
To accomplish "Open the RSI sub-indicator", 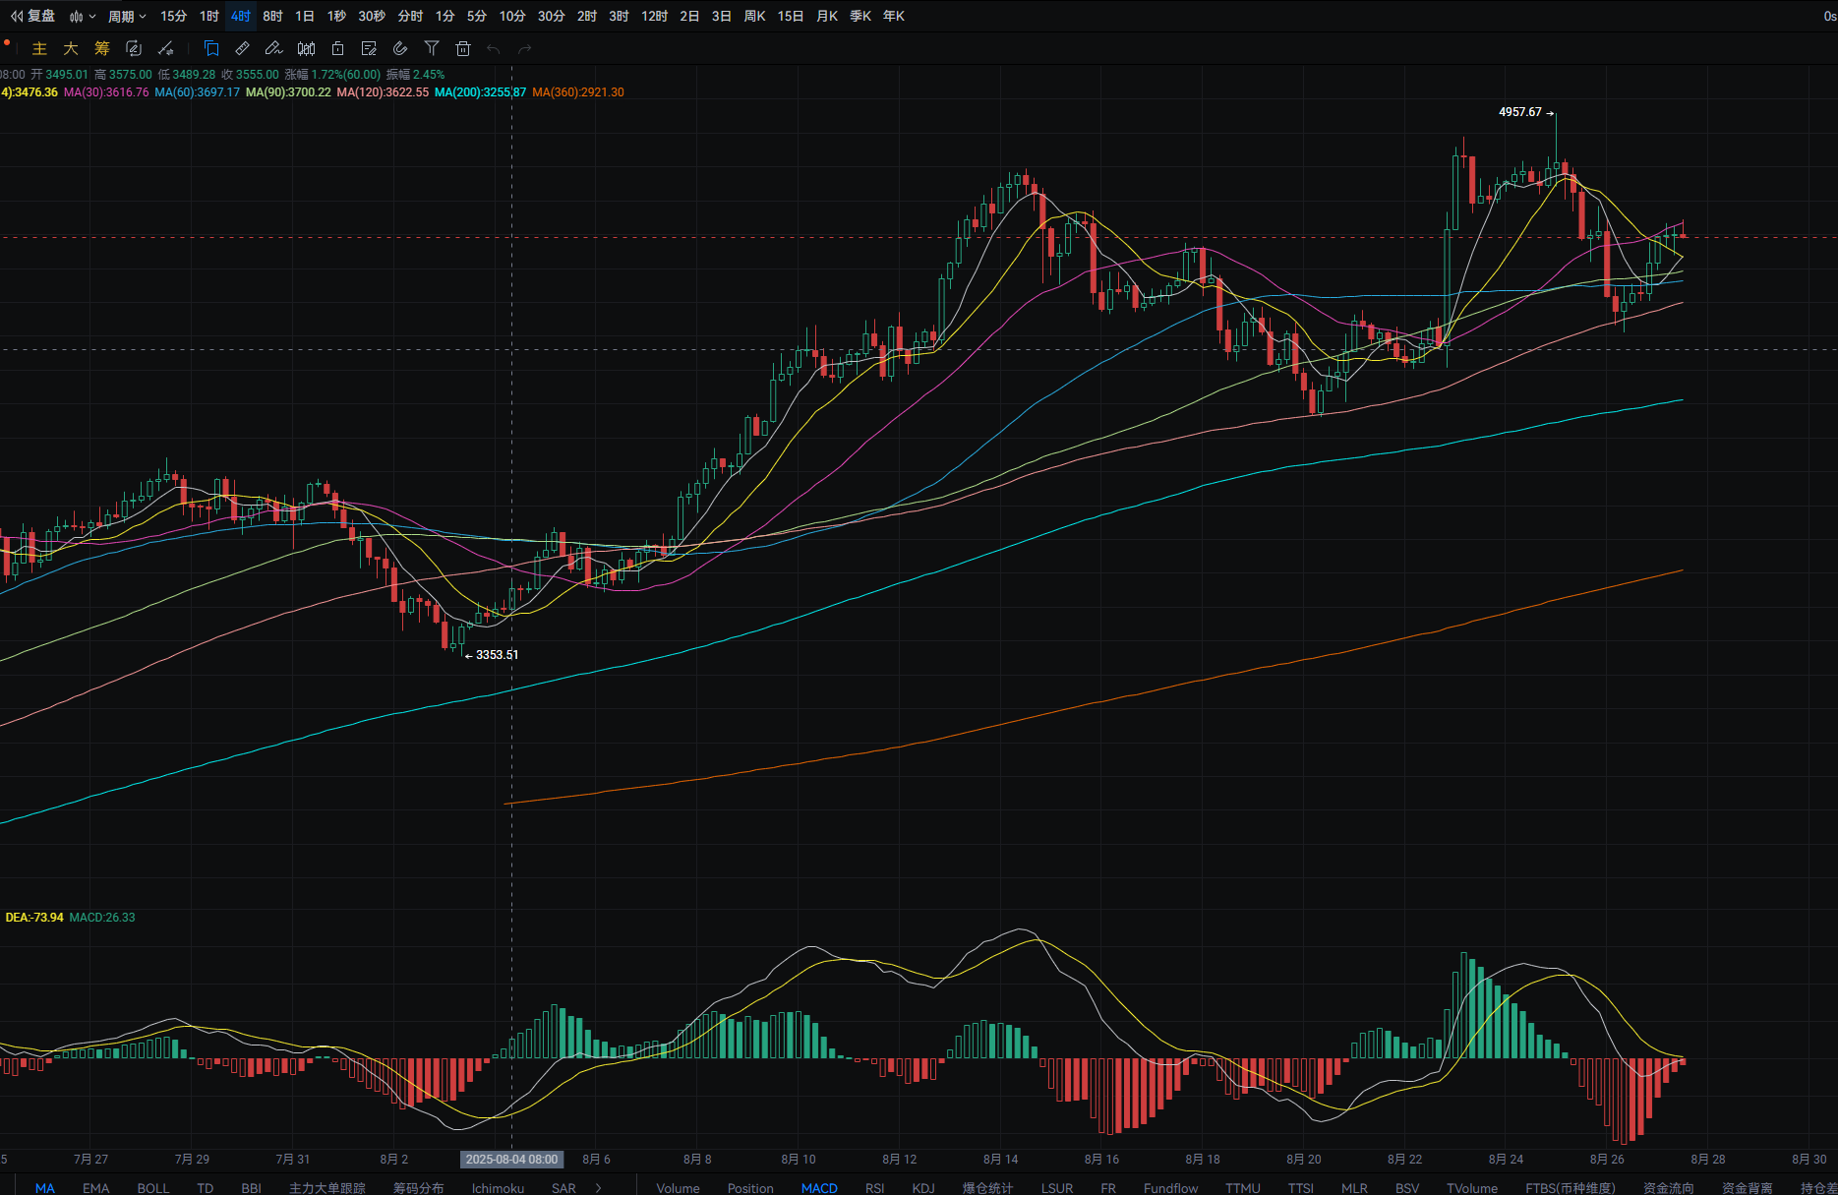I will 874,1188.
